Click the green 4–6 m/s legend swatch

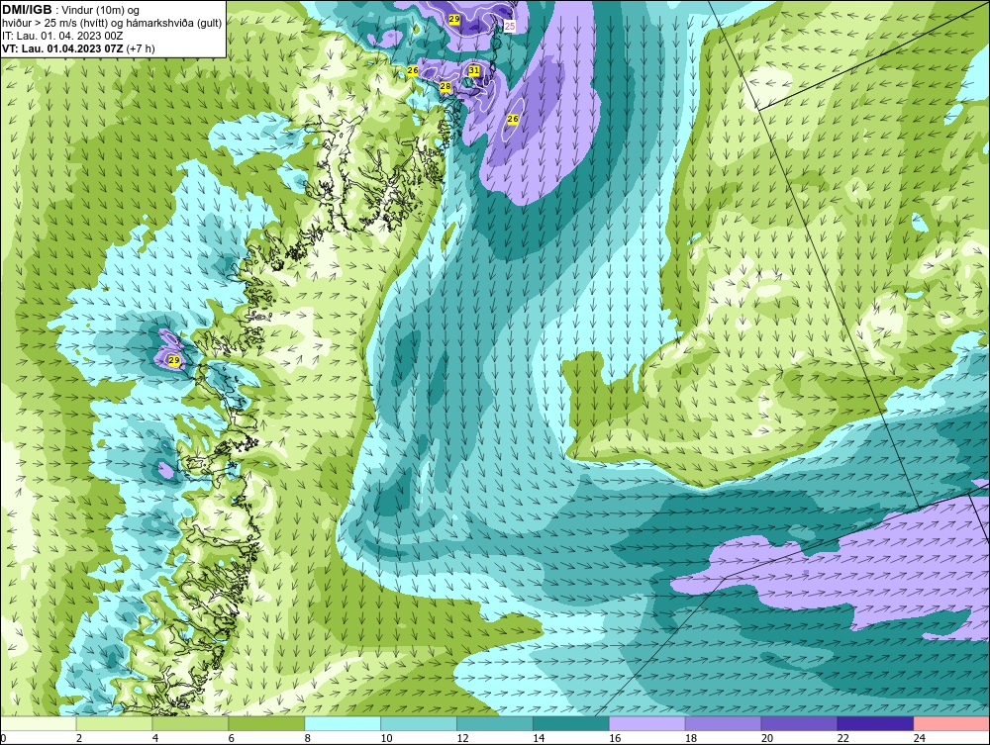(190, 723)
